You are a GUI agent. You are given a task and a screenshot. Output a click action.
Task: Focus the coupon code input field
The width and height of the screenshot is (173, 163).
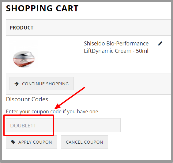coord(63,125)
